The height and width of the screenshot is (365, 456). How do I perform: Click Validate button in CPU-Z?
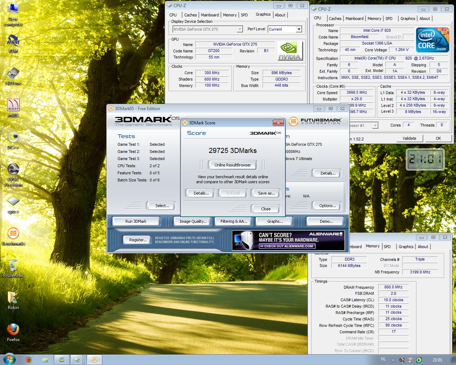pos(409,138)
